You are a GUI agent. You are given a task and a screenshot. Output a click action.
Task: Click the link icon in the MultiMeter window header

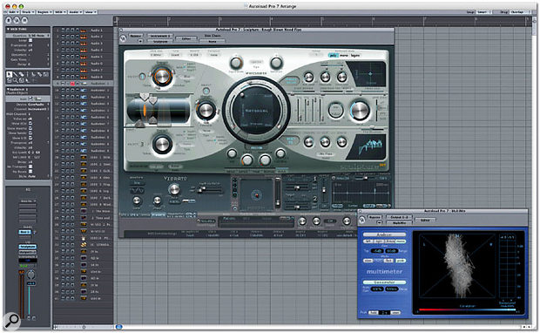pos(361,220)
